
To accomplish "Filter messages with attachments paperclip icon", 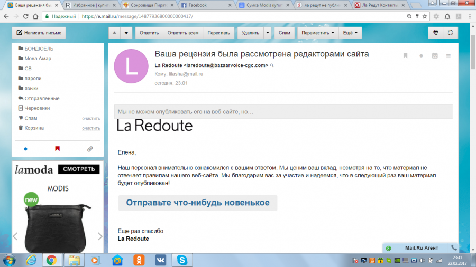I will coord(89,149).
